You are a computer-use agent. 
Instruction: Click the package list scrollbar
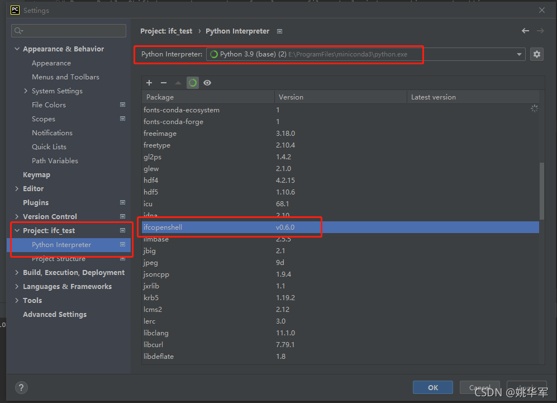click(542, 191)
